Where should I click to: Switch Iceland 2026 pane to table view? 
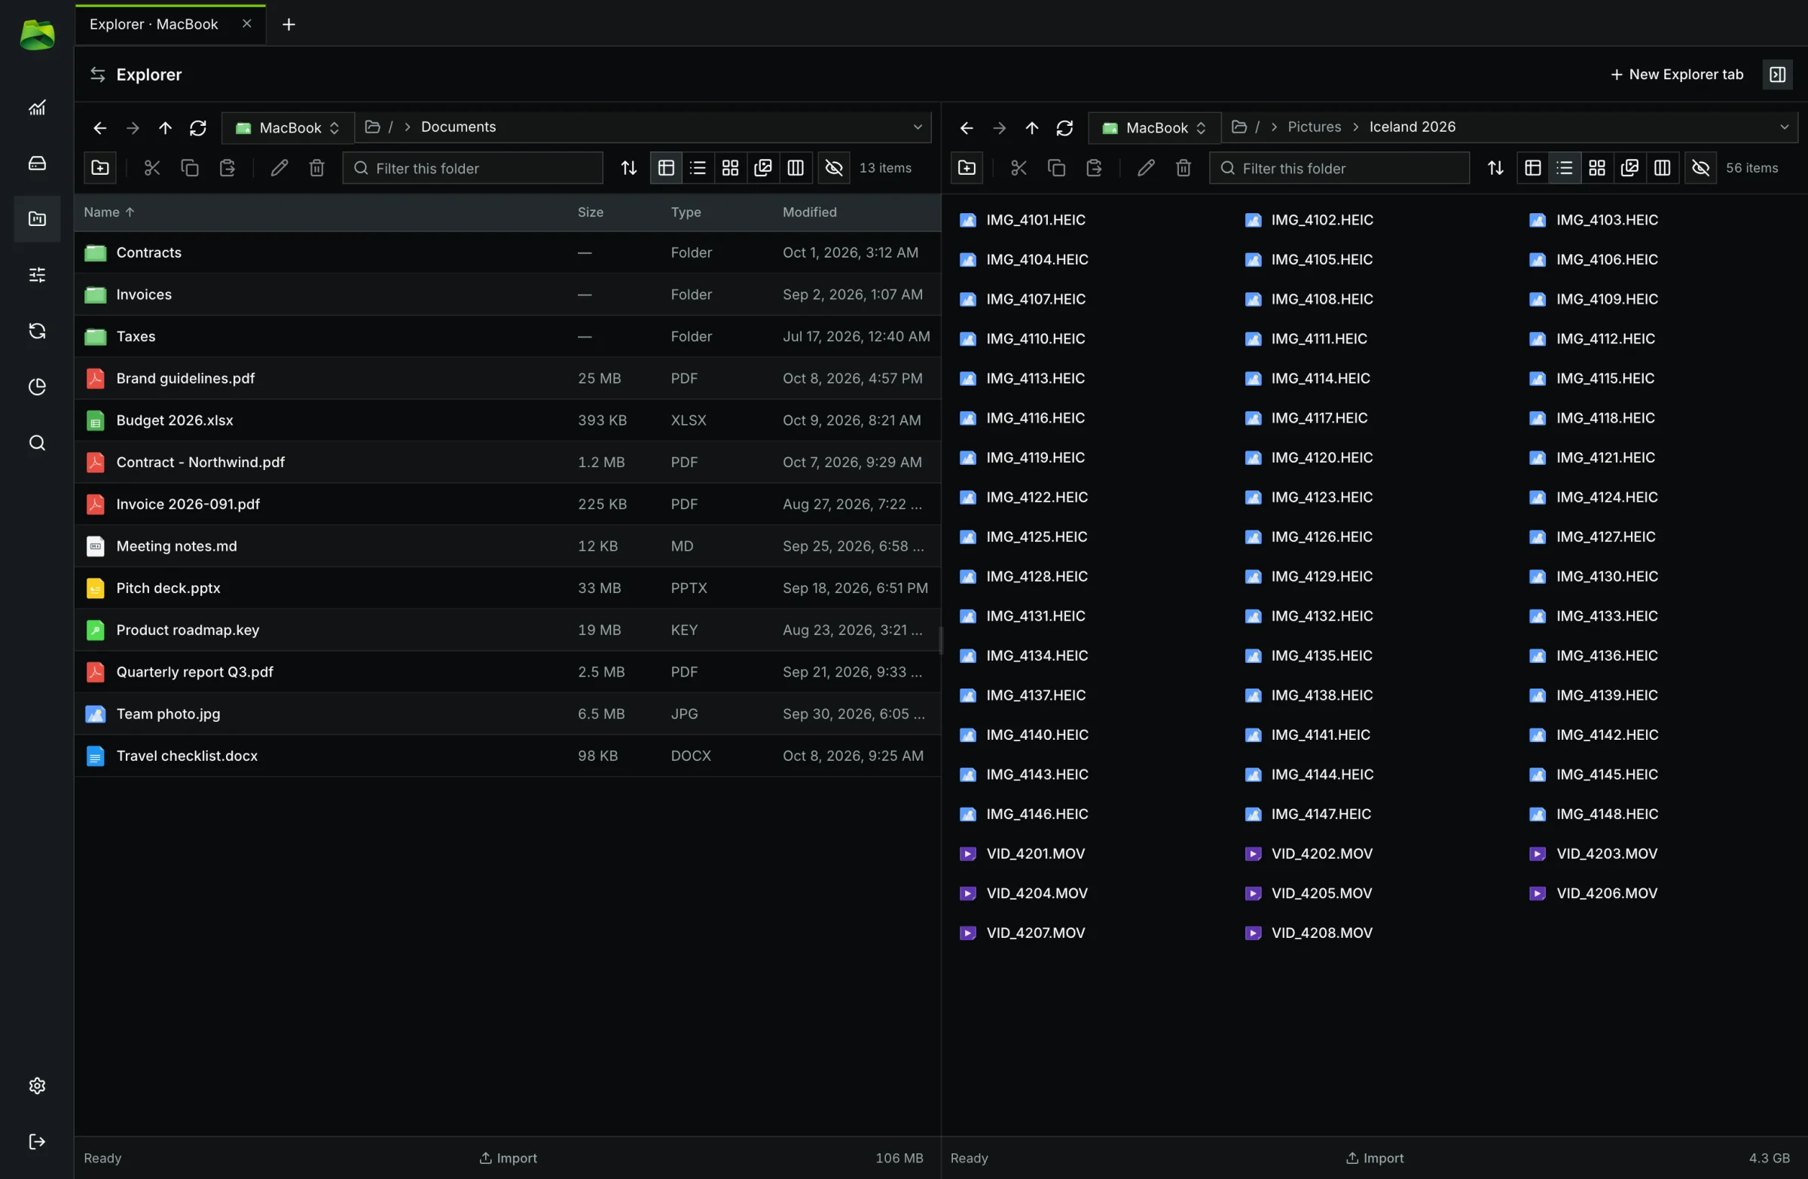[x=1532, y=168]
